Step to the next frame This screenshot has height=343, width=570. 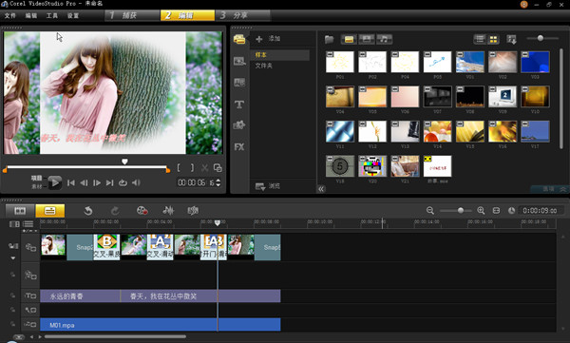[97, 183]
